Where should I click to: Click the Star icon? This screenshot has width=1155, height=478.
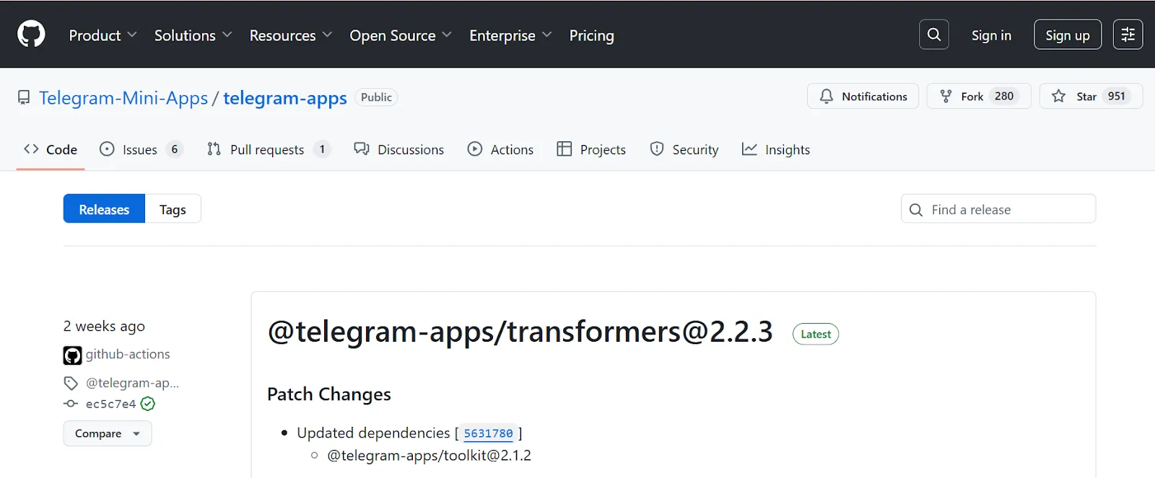point(1058,96)
